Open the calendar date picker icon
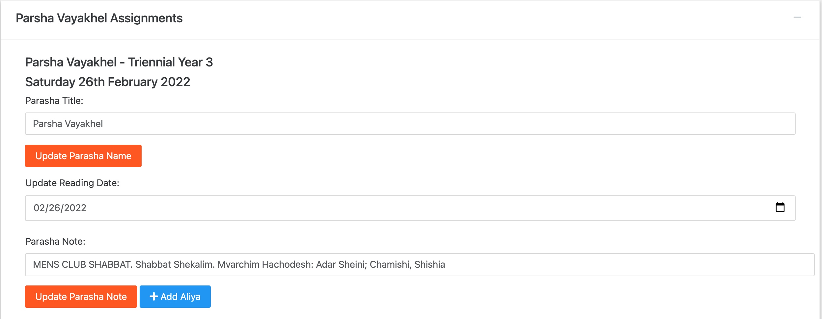The image size is (822, 319). point(780,208)
